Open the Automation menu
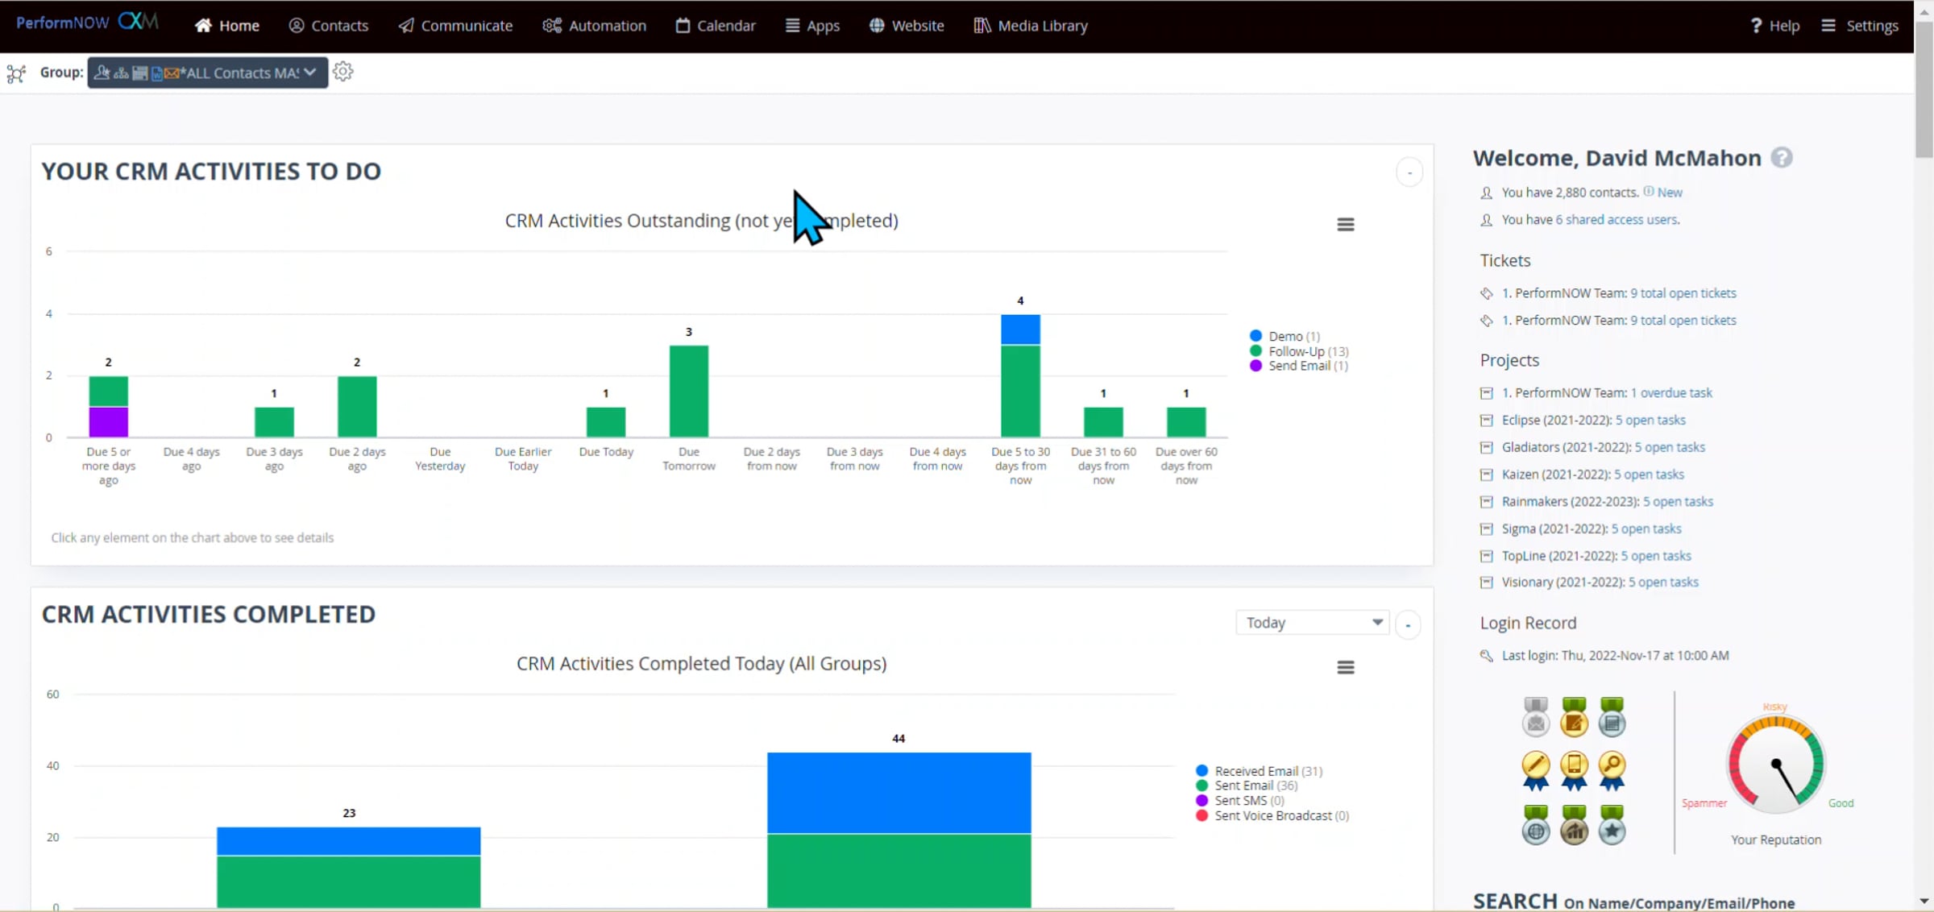The height and width of the screenshot is (912, 1934). tap(595, 26)
